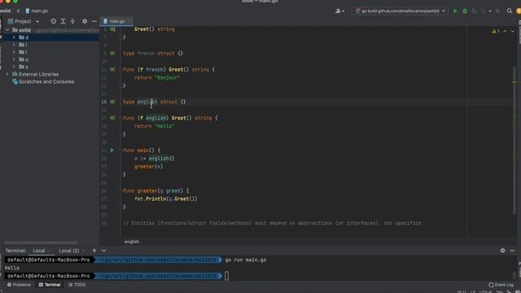Click the warning indicator in editor corner

pos(496,31)
